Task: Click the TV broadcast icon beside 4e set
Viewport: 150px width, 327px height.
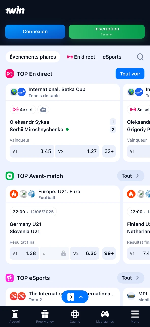Action: click(43, 110)
